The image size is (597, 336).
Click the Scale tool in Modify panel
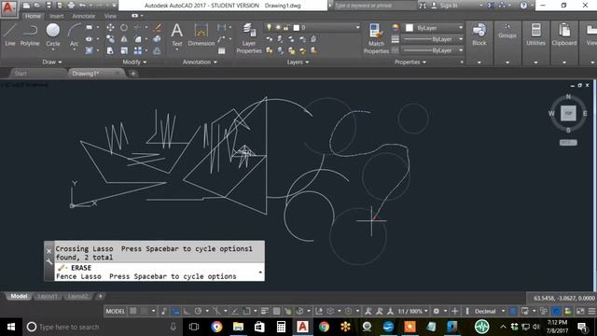pos(124,50)
